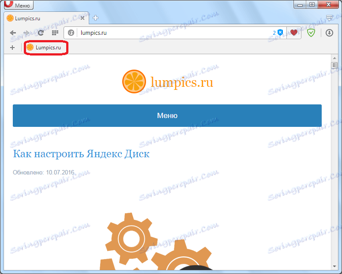Screen dimensions: 342x274
Task: Click the Обновлено: 10.07.2016 date text
Action: [44, 172]
